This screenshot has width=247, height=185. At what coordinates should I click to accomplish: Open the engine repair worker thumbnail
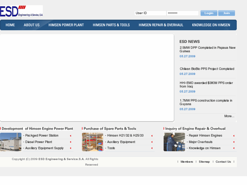point(174,142)
